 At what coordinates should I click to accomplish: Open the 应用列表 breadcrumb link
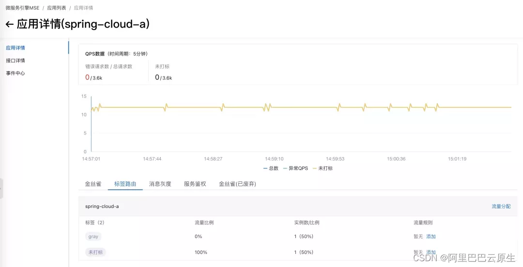click(56, 8)
